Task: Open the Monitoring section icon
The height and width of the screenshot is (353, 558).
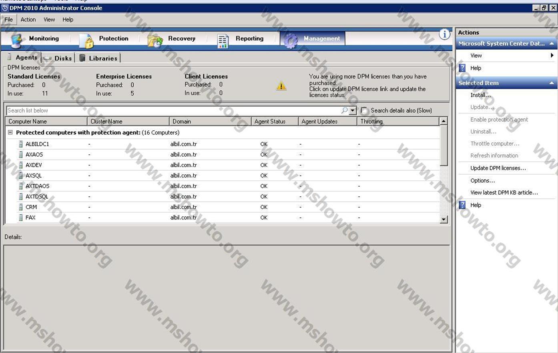Action: pos(17,41)
